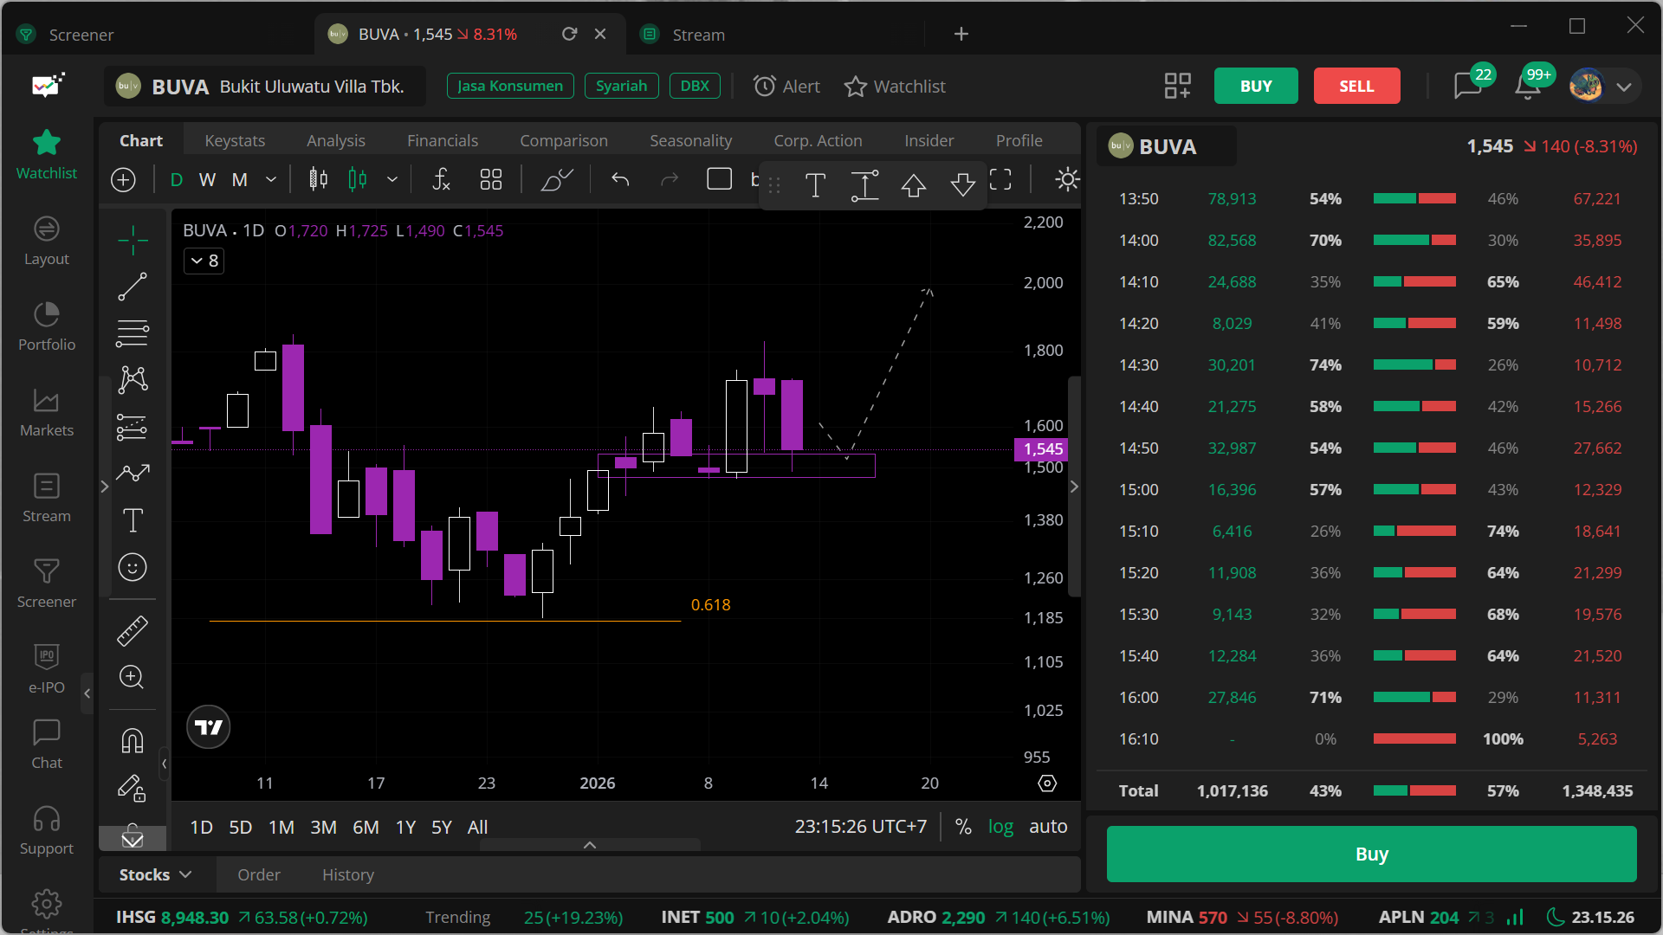Click the large green Buy button

click(1371, 854)
